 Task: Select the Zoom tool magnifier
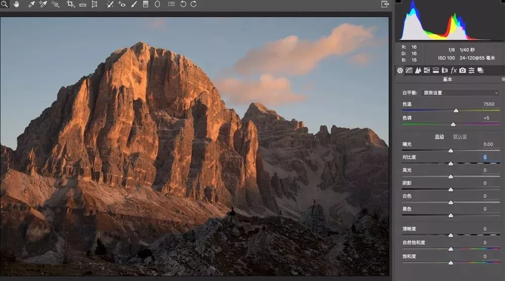point(4,4)
